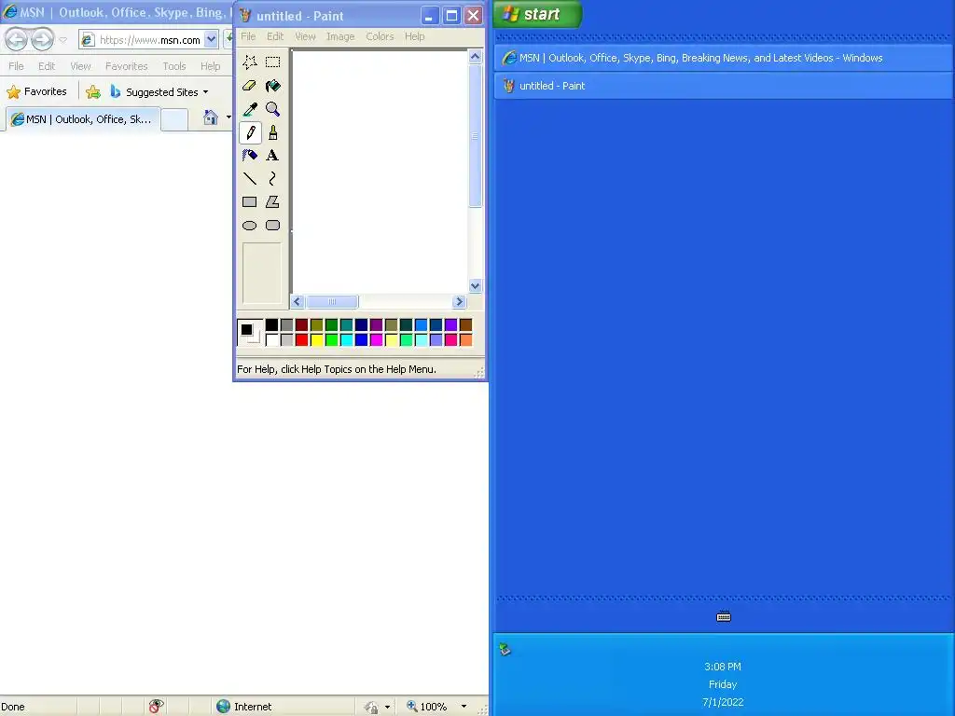
Task: Switch to the MSN taskbar button
Action: coord(724,58)
